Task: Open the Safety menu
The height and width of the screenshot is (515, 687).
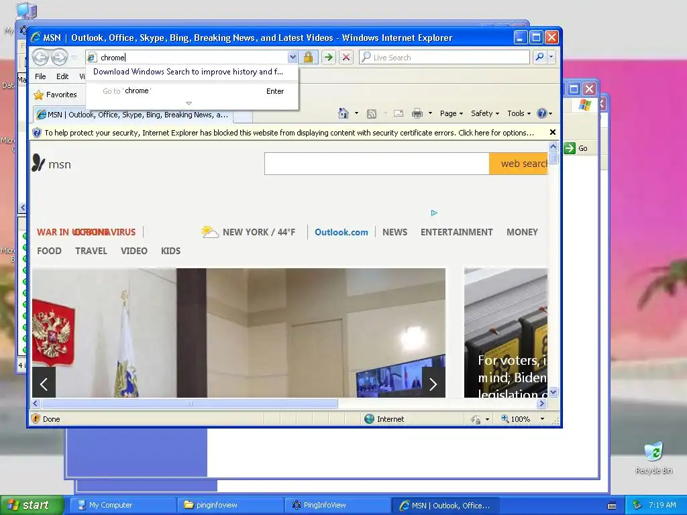Action: pos(484,113)
